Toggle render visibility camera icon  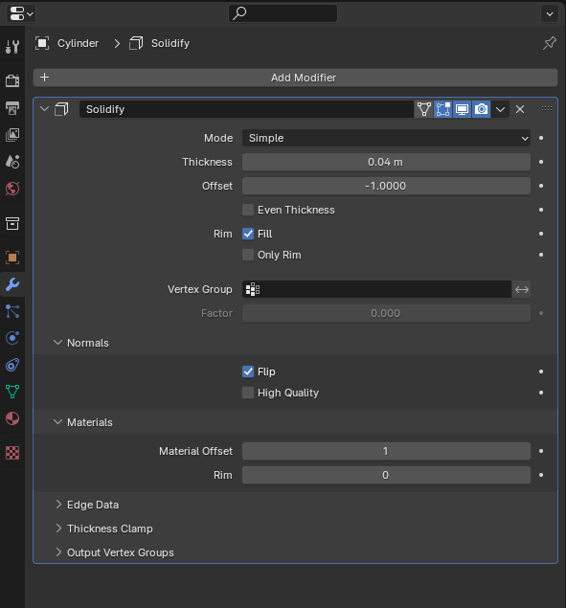[481, 109]
